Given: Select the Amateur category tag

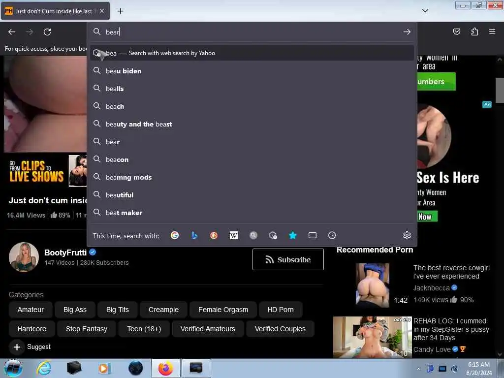Looking at the screenshot, I should [x=31, y=310].
